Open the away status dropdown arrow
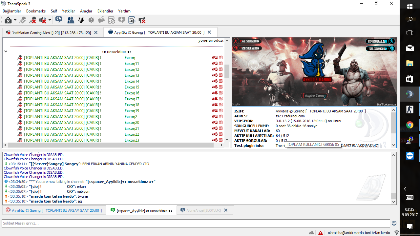Image resolution: width=420 pixels, height=236 pixels. 15,20
